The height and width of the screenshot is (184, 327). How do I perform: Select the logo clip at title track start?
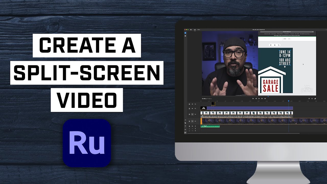pos(204,108)
